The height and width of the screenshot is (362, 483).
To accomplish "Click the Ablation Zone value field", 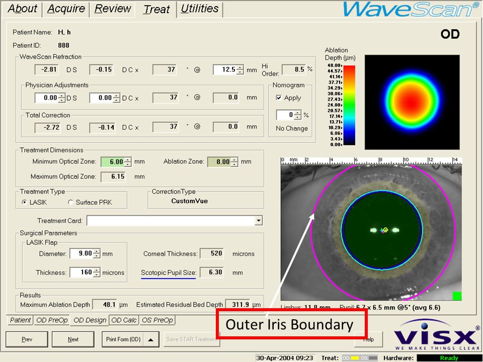I will coord(220,162).
